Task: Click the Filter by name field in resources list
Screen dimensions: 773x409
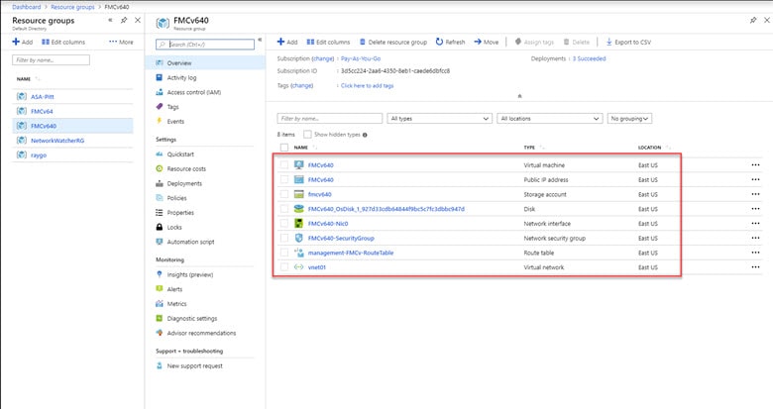Action: tap(328, 119)
